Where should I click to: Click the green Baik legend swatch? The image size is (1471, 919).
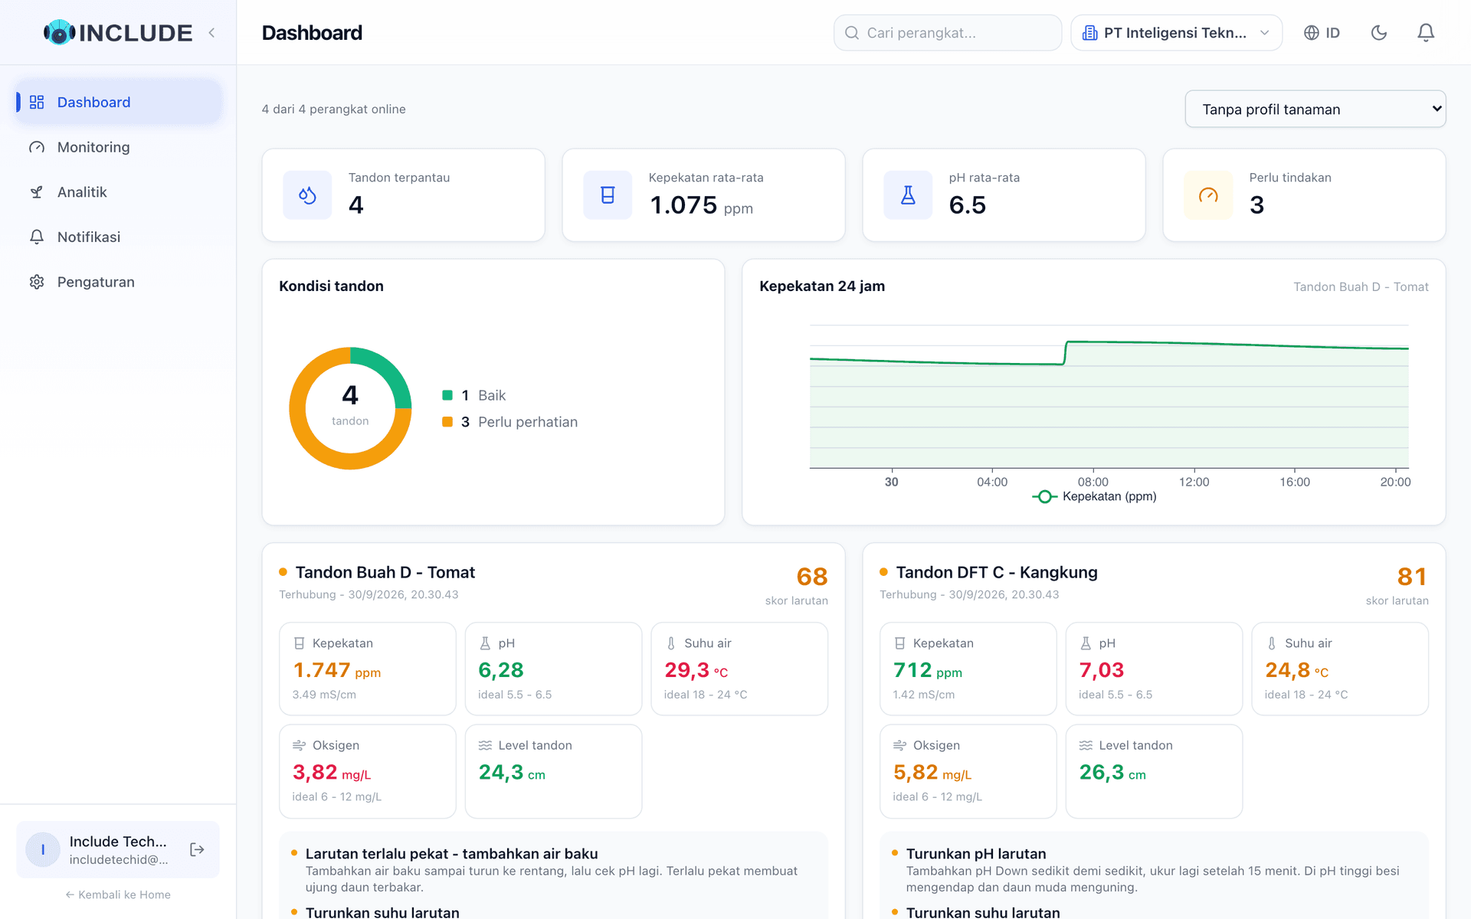[x=447, y=395]
